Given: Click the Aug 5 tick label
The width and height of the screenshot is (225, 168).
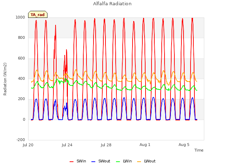Looking at the screenshot, I should (x=184, y=145).
